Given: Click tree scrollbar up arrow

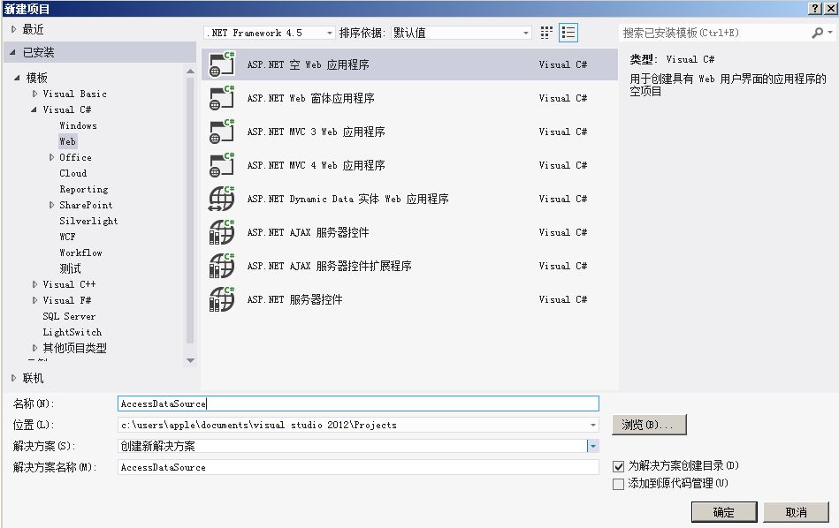Looking at the screenshot, I should [x=190, y=71].
